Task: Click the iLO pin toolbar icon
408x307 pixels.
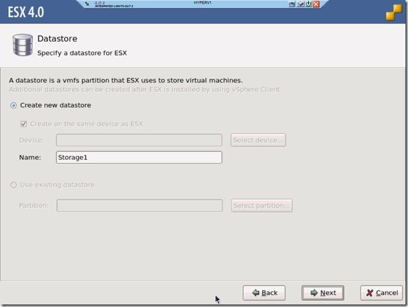Action: coord(87,4)
